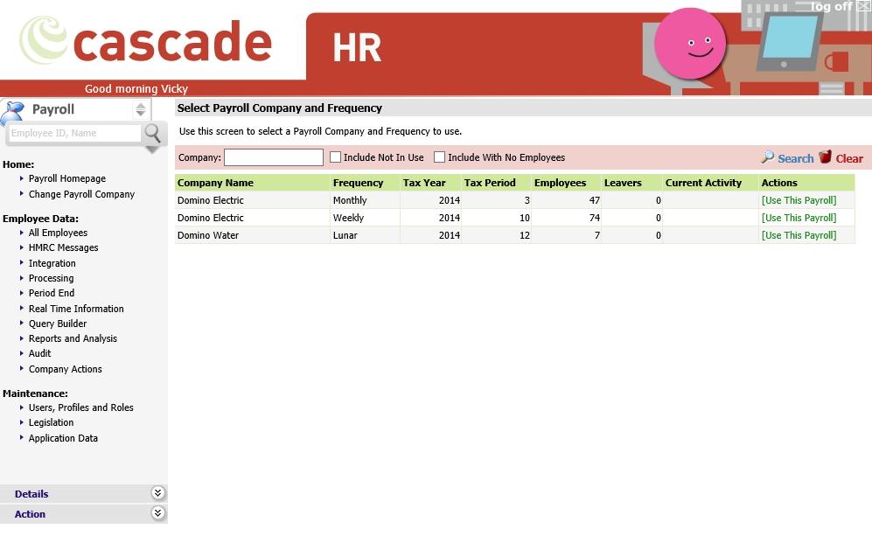
Task: Click the log off close icon
Action: [863, 6]
